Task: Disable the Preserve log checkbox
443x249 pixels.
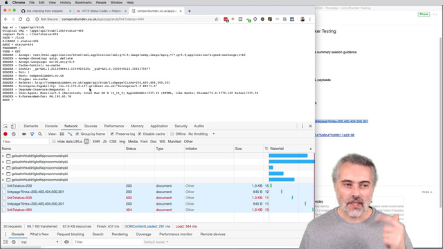Action: click(x=112, y=133)
